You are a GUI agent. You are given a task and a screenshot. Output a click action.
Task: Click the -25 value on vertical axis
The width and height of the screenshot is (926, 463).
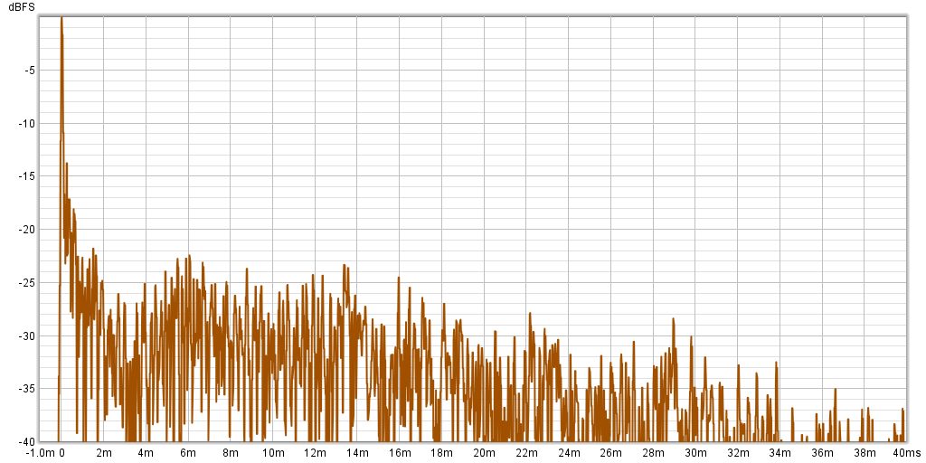[x=27, y=282]
